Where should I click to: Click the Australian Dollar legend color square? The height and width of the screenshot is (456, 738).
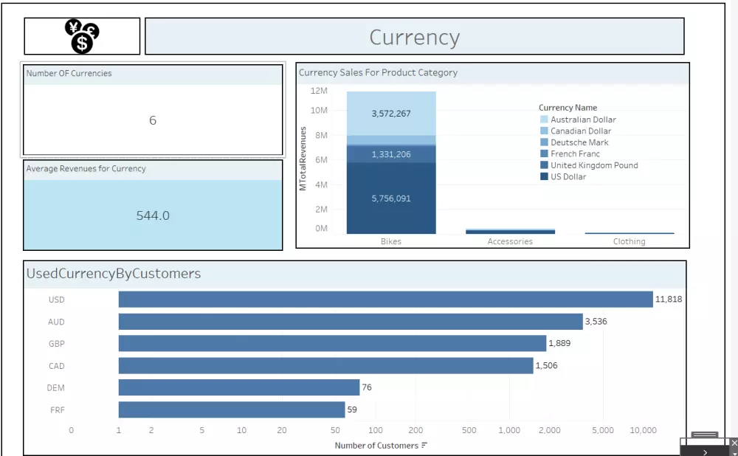[542, 120]
